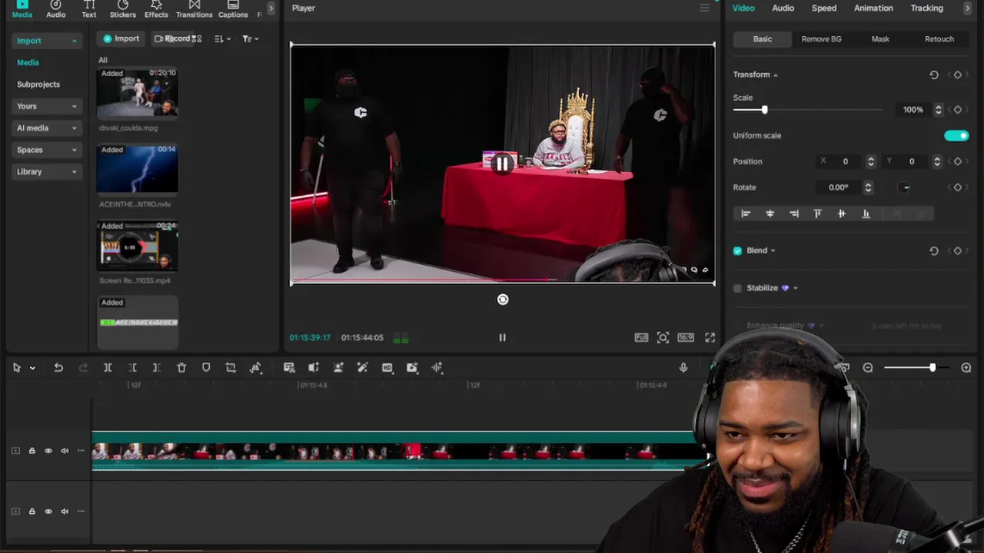The width and height of the screenshot is (984, 553).
Task: Undo the last edit in timeline toolbar
Action: click(x=58, y=368)
